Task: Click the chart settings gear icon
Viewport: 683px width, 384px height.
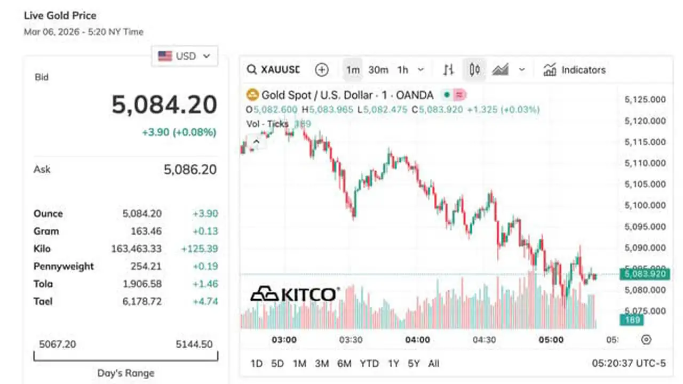Action: pyautogui.click(x=646, y=340)
